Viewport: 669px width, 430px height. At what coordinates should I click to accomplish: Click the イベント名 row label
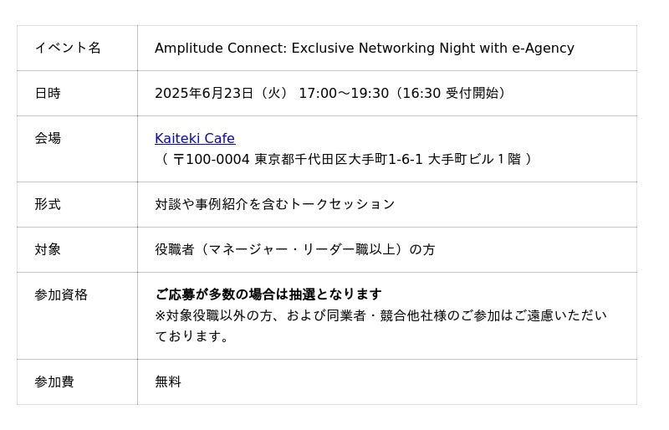click(68, 48)
